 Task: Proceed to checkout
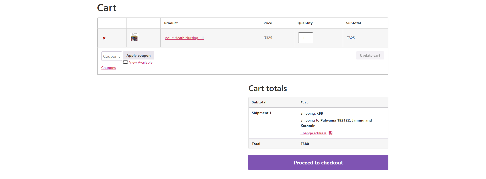pyautogui.click(x=318, y=162)
